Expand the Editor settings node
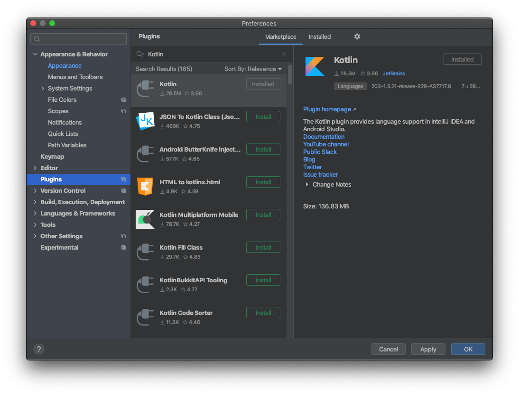This screenshot has width=519, height=395. [x=35, y=168]
